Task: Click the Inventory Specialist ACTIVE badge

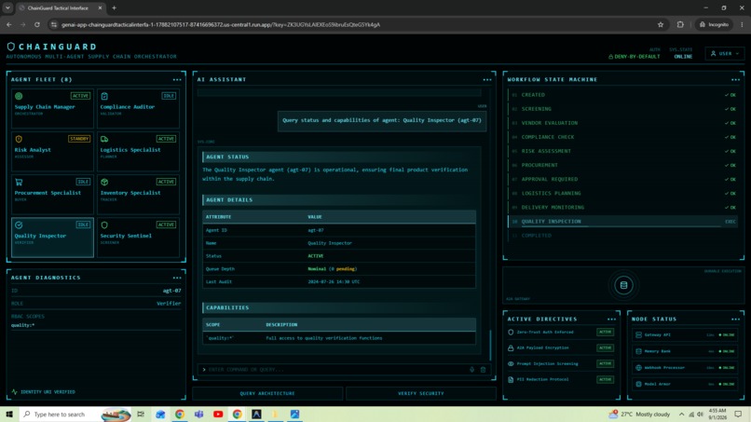Action: [166, 182]
